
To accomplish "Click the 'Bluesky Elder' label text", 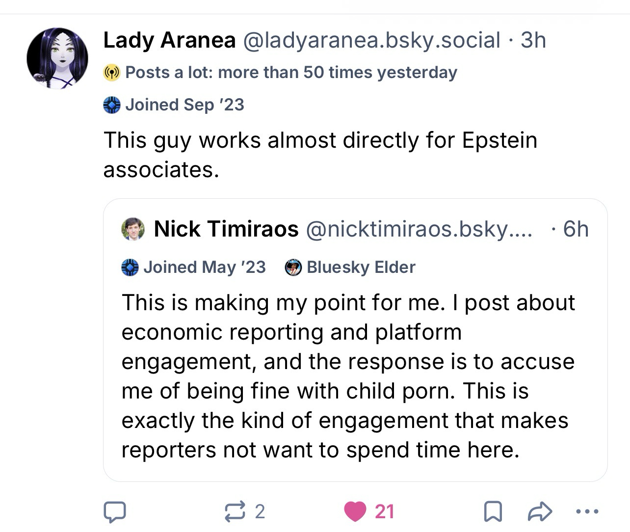I will click(x=361, y=267).
